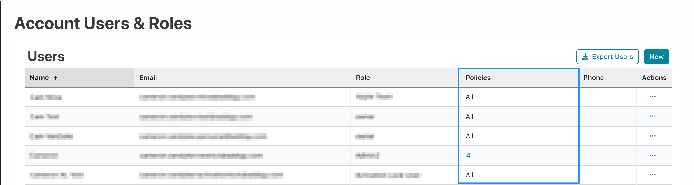
Task: Open actions ellipsis for last user row
Action: pos(652,175)
